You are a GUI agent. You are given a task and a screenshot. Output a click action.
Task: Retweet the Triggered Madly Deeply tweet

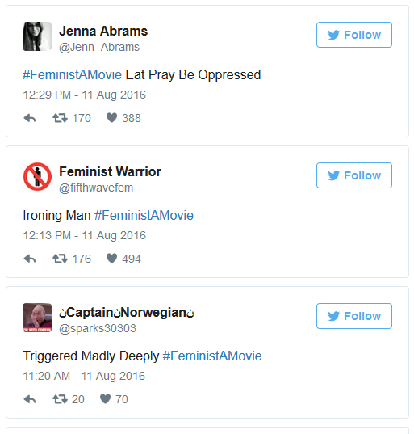pyautogui.click(x=60, y=399)
